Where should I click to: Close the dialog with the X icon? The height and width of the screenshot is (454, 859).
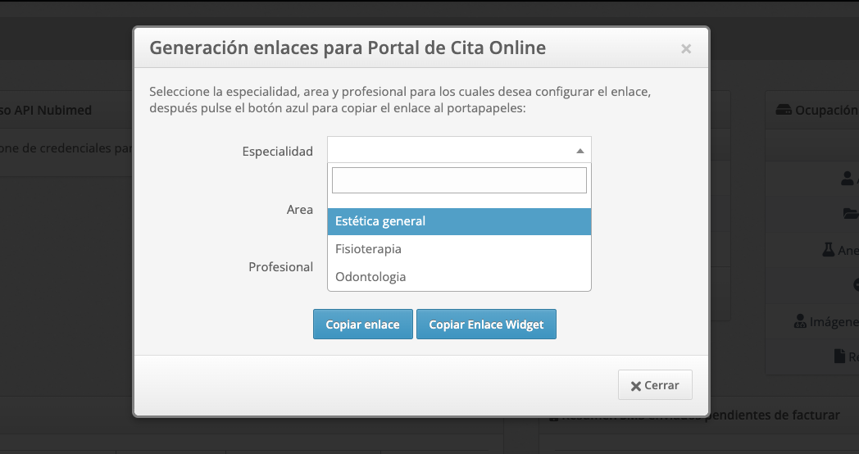coord(686,48)
